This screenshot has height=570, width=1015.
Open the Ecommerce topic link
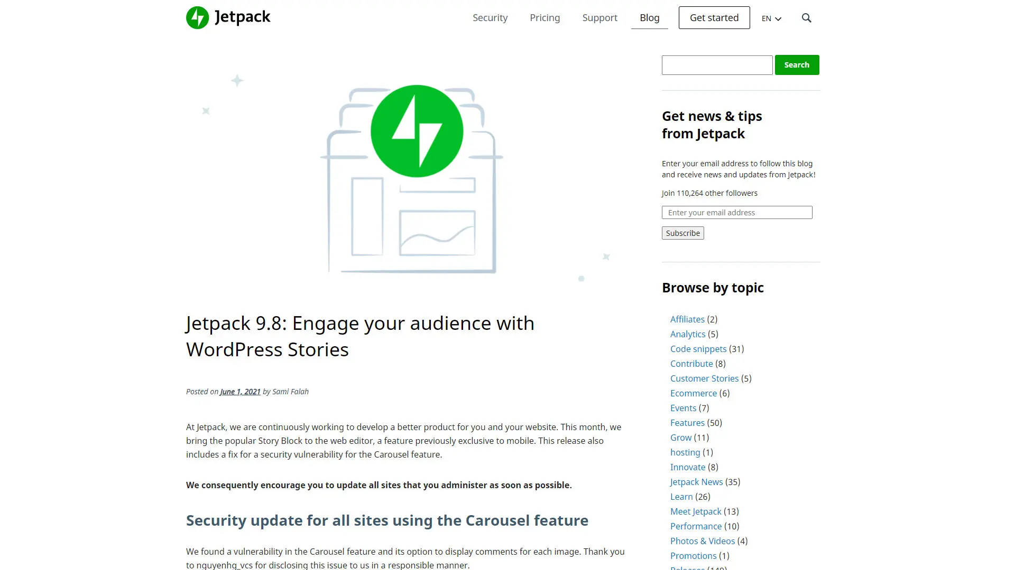694,393
